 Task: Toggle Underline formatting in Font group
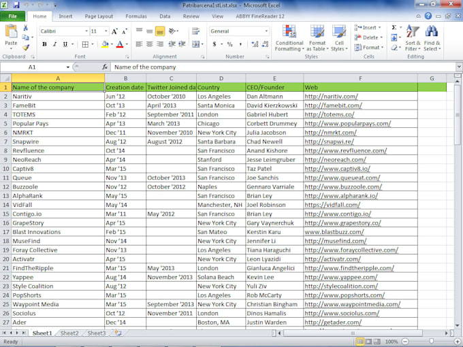point(65,44)
